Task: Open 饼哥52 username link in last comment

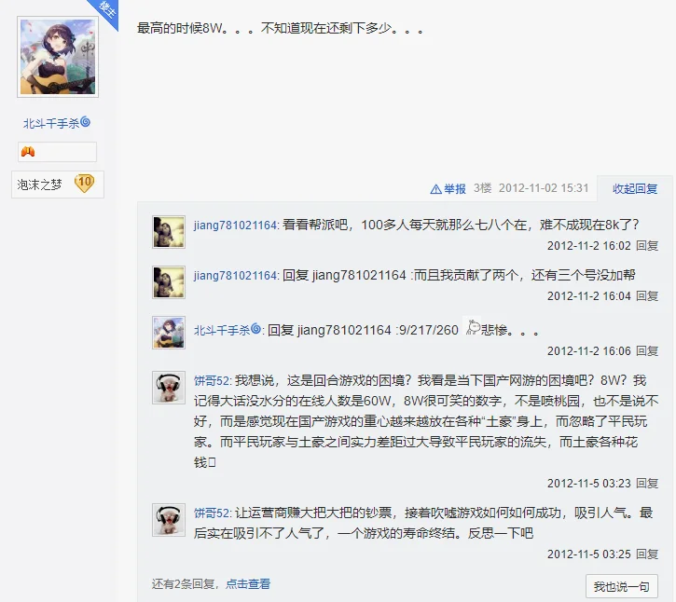Action: tap(212, 513)
